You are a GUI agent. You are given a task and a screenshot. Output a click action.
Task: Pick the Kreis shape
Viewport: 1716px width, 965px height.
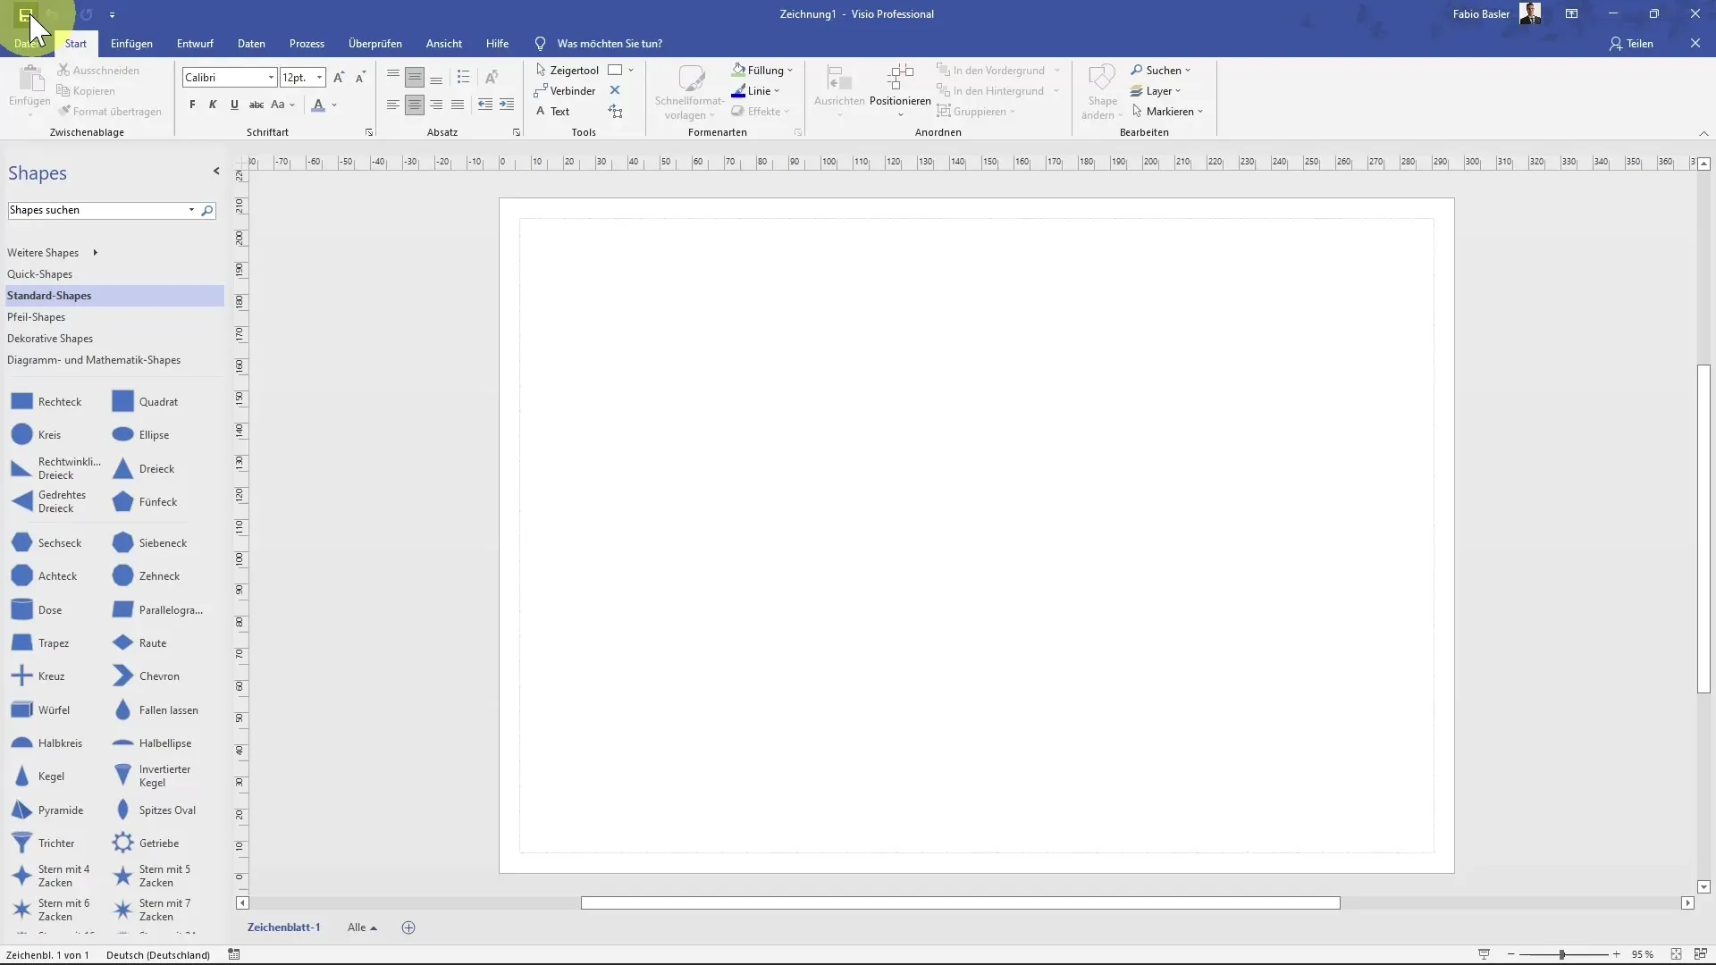pos(37,435)
